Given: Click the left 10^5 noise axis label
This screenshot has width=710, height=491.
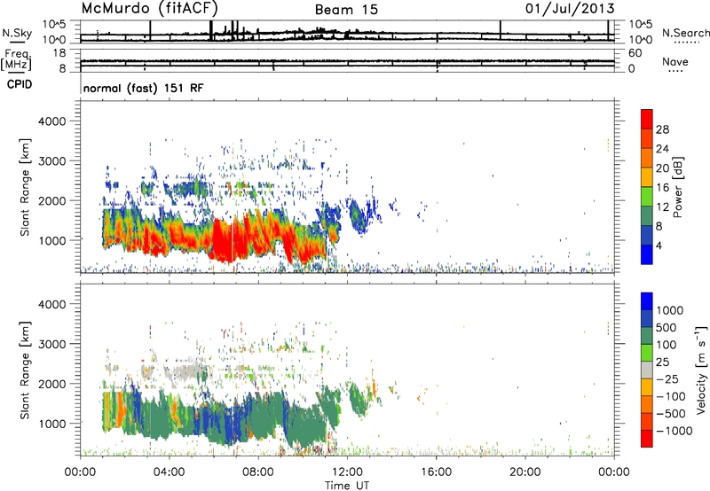Looking at the screenshot, I should coord(55,25).
